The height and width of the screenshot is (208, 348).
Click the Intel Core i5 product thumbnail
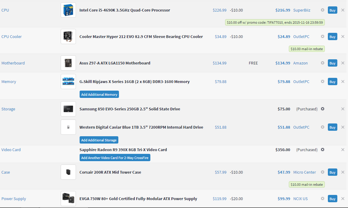[68, 10]
